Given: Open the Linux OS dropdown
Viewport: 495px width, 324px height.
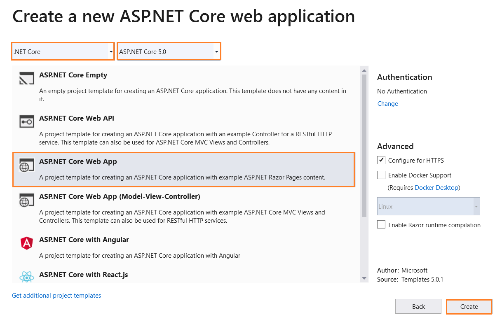Looking at the screenshot, I should [x=429, y=207].
